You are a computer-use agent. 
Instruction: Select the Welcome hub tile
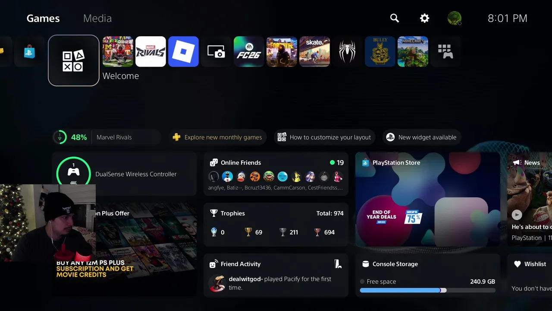point(74,60)
